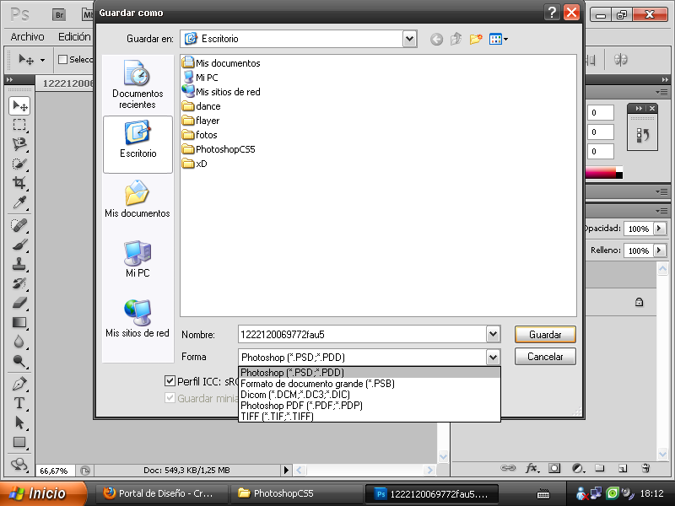The width and height of the screenshot is (675, 506).
Task: Click the Guardar button
Action: (545, 334)
